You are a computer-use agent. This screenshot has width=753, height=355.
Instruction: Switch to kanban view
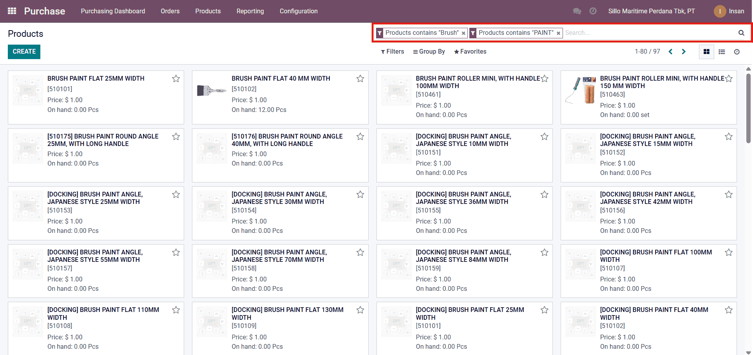pyautogui.click(x=706, y=52)
